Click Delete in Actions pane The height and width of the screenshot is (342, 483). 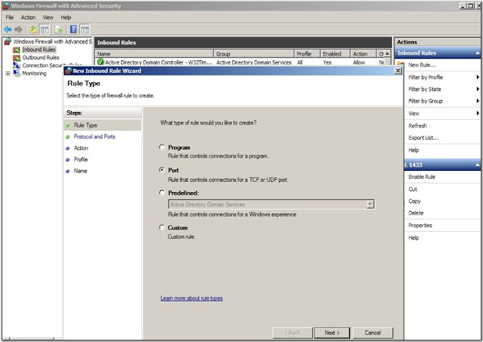(x=416, y=213)
